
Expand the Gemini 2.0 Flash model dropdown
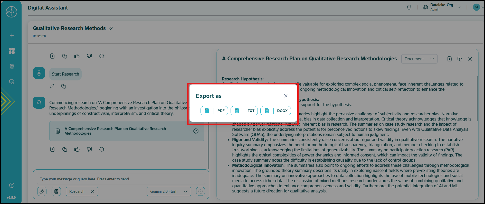click(x=169, y=191)
